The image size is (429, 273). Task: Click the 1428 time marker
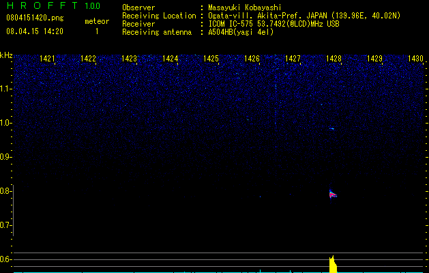[x=334, y=59]
